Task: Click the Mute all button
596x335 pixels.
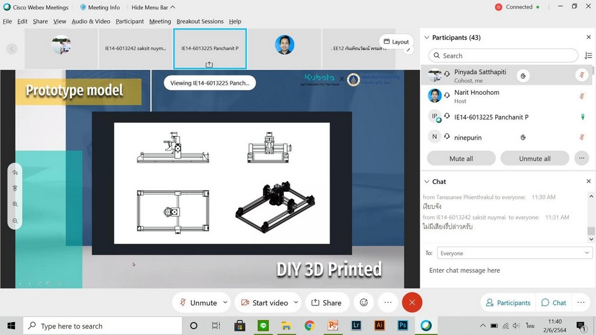Action: click(461, 158)
